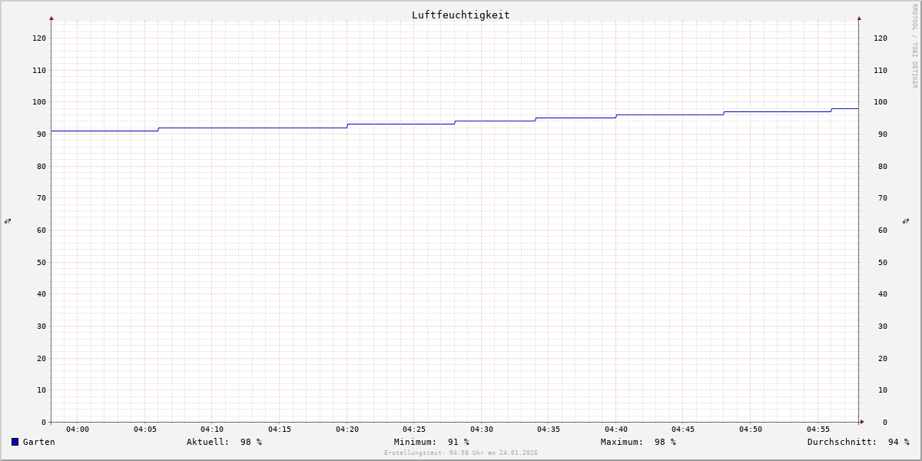
Task: Click the '04:05' time axis label
Action: (145, 429)
